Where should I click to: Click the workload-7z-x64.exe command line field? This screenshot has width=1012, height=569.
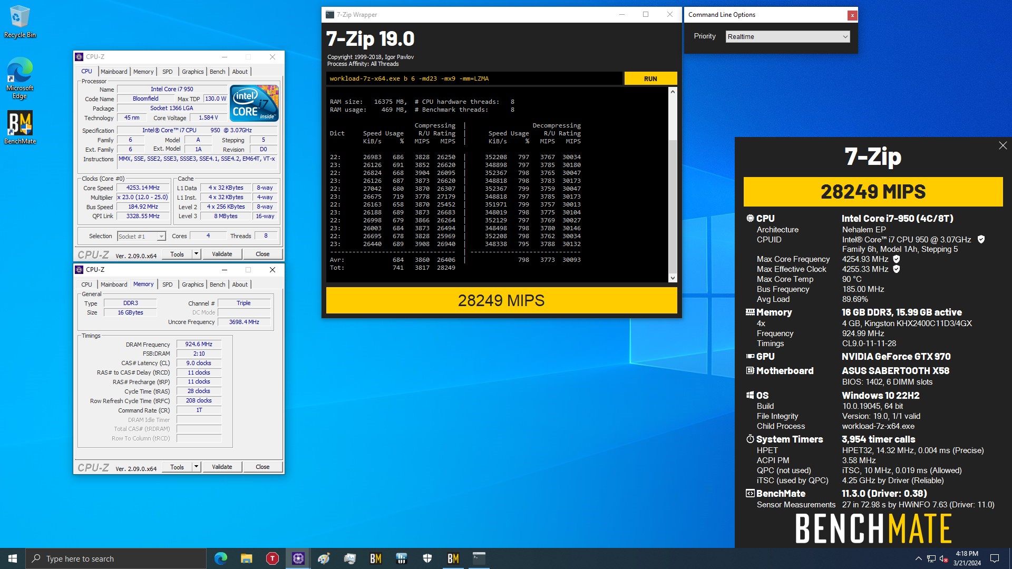(x=474, y=79)
